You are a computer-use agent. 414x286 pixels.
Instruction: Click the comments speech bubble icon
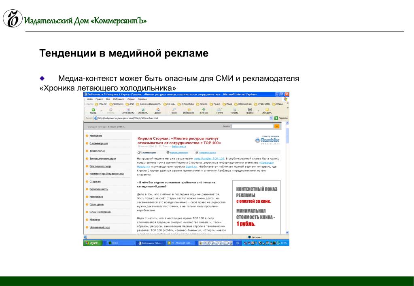139,152
